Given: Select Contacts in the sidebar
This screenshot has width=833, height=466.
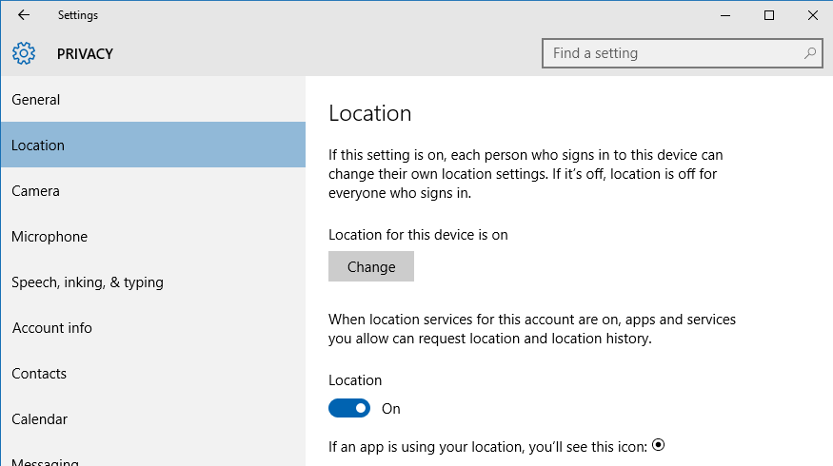Looking at the screenshot, I should coord(153,373).
